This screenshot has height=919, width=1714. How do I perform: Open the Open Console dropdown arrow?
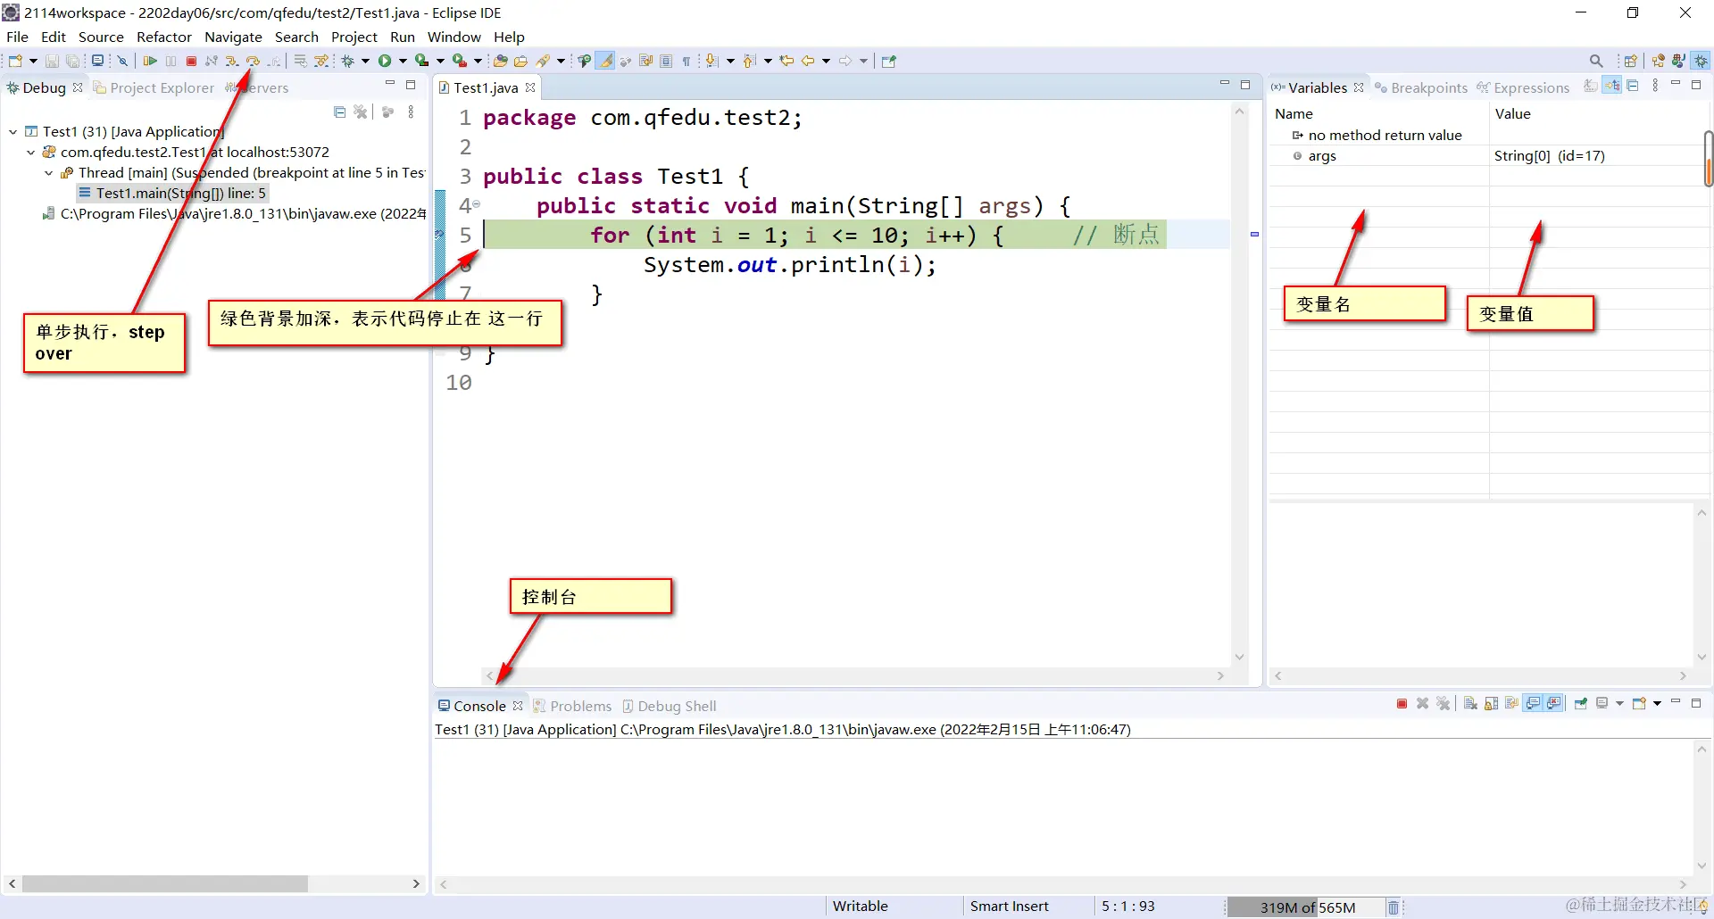(x=1657, y=704)
